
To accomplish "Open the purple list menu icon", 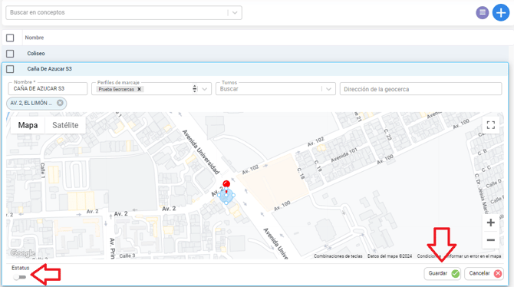I will [483, 13].
